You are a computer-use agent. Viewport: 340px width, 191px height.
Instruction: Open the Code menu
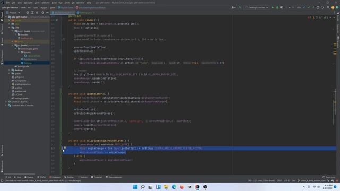pyautogui.click(x=37, y=3)
